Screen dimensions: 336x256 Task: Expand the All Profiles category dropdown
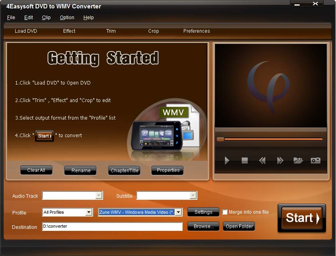pos(89,212)
